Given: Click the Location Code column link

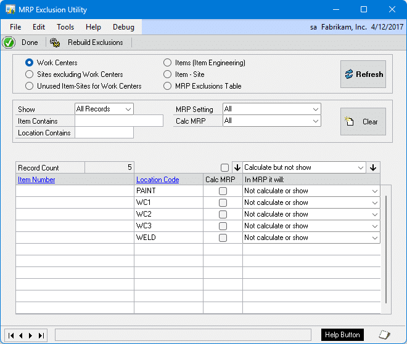Looking at the screenshot, I should click(x=157, y=180).
